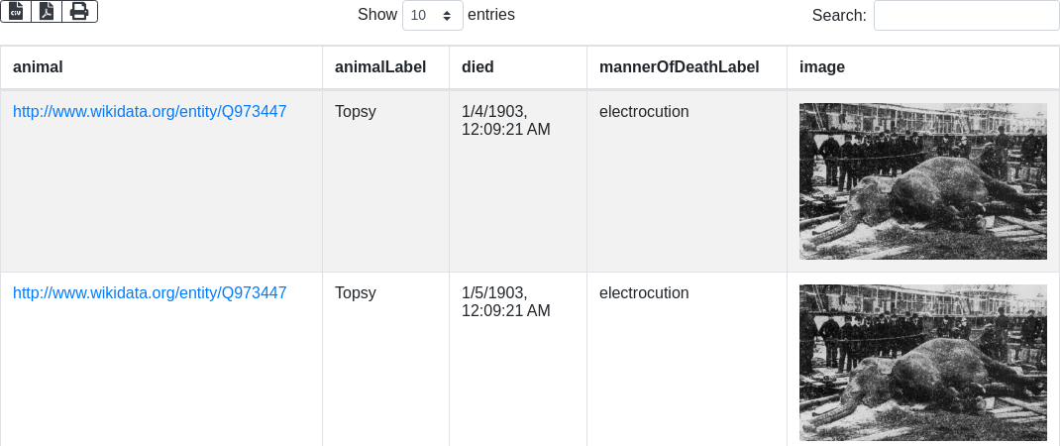Open the entries-per-page dropdown

(x=433, y=16)
